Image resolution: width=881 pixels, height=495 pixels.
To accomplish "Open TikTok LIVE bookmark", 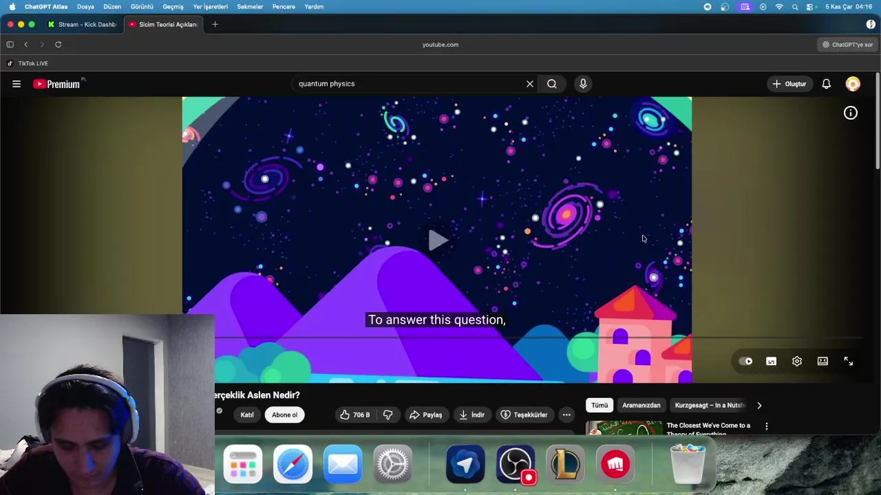I will (x=28, y=63).
